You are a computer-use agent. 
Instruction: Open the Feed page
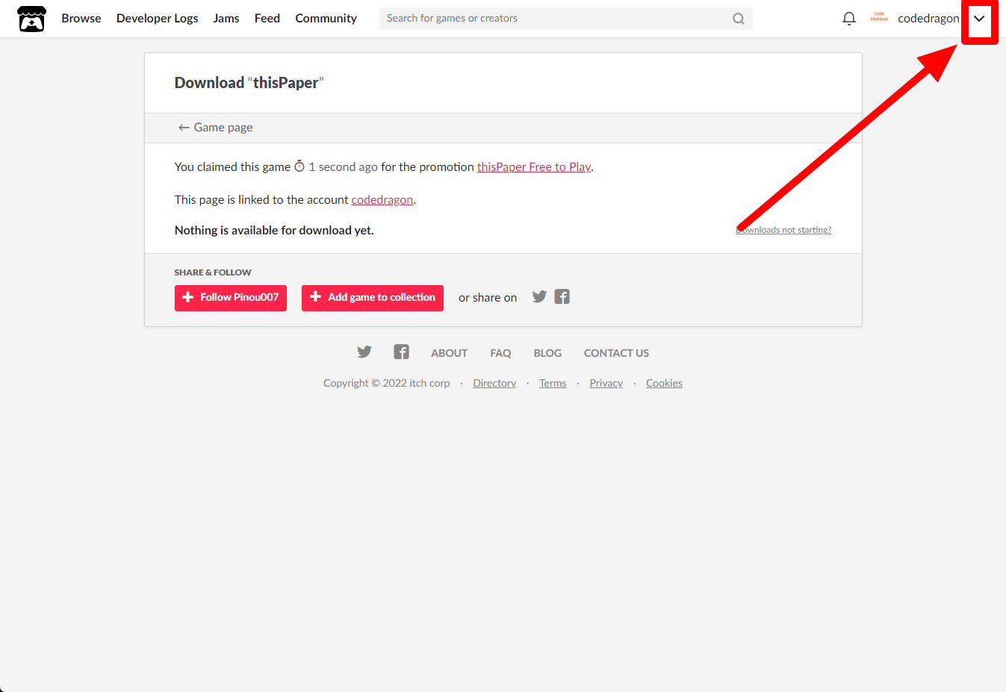[x=267, y=19]
